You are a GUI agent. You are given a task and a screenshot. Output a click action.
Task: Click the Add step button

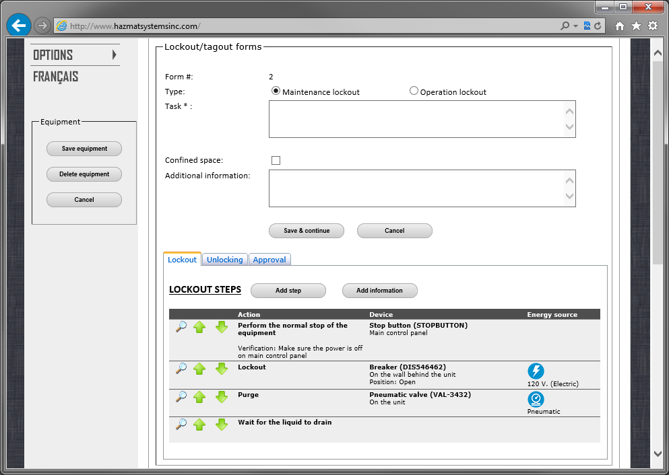pos(288,291)
